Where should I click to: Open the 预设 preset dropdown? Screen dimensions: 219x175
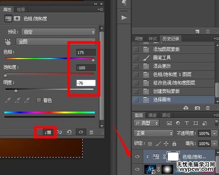tap(59, 32)
